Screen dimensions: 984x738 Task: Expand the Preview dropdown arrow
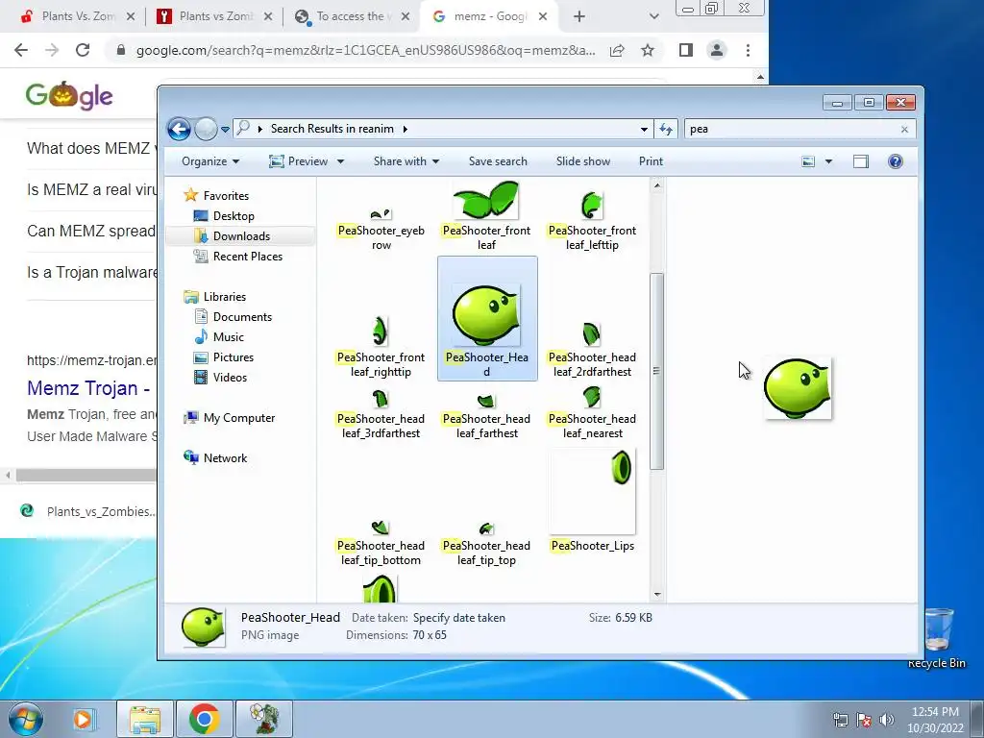341,161
